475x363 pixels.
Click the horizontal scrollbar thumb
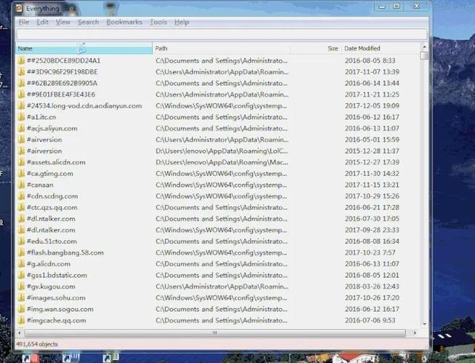pos(215,333)
